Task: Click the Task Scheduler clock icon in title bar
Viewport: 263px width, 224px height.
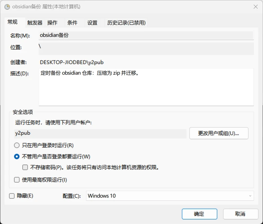Action: 7,7
